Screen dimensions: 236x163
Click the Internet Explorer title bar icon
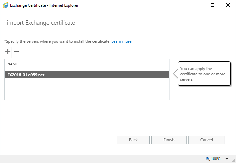(x=6, y=5)
